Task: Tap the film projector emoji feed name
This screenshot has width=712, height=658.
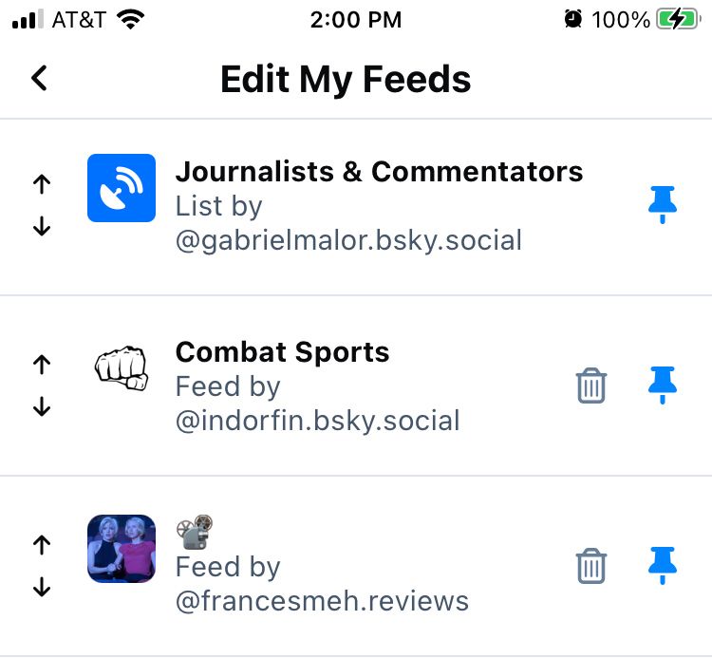Action: [195, 532]
